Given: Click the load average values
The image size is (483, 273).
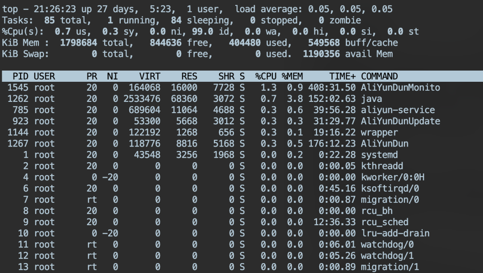Looking at the screenshot, I should (356, 9).
